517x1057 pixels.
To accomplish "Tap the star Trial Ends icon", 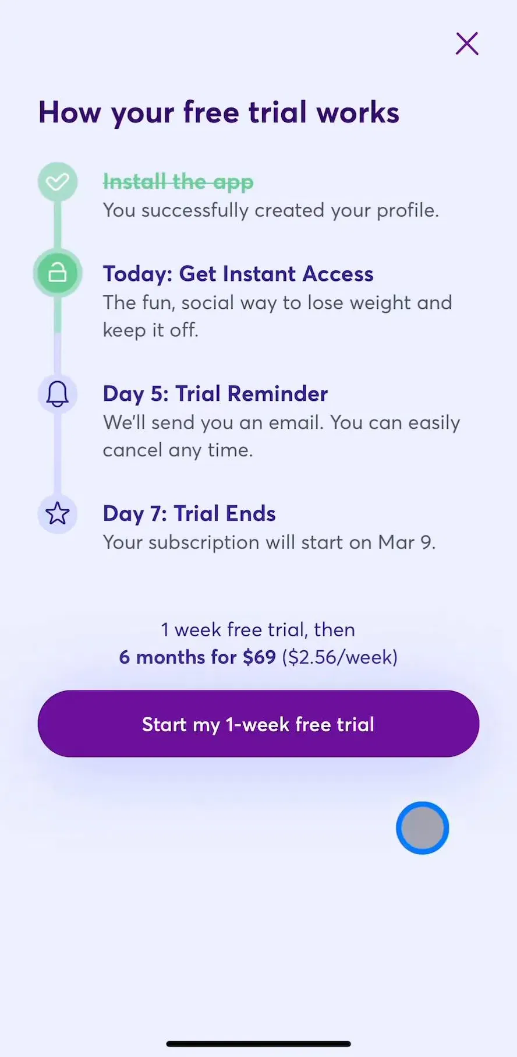I will click(58, 514).
